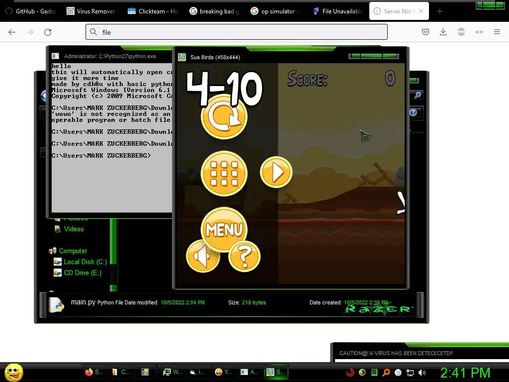The width and height of the screenshot is (509, 382).
Task: Click the search magnifier in the address bar
Action: tap(93, 32)
